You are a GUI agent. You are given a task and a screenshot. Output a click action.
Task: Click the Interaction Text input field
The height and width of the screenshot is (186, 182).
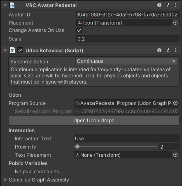126,138
